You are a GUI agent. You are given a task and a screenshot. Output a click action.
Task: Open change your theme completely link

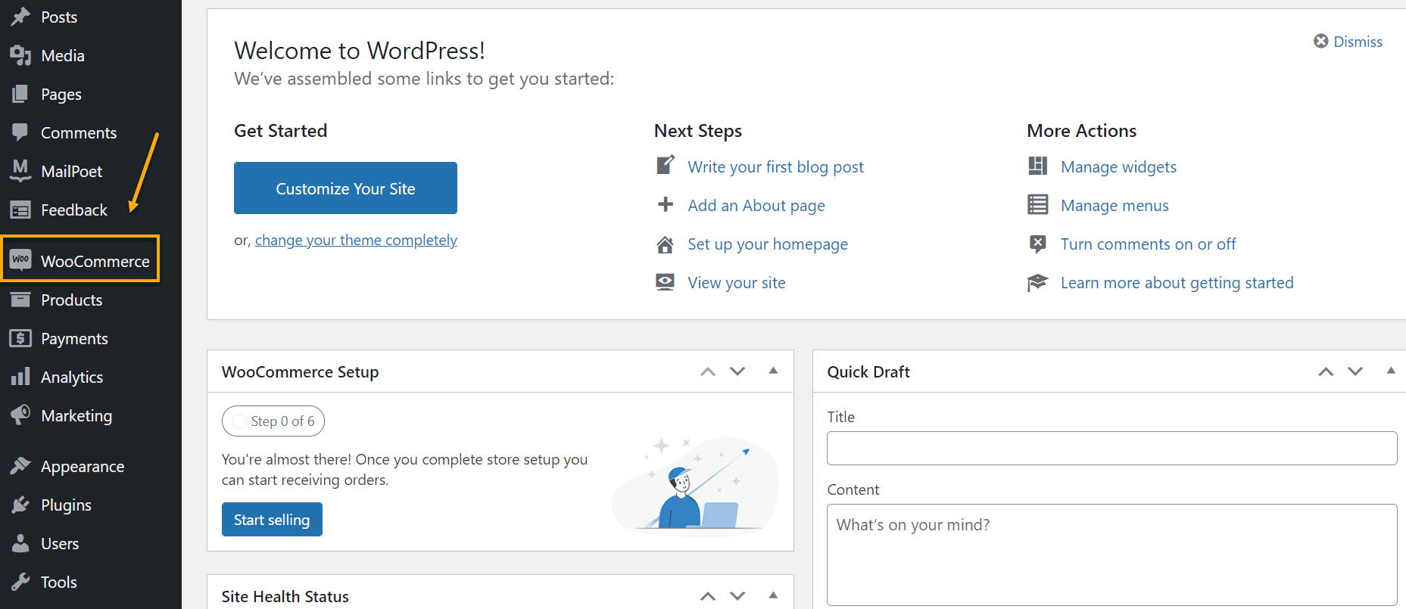[356, 240]
